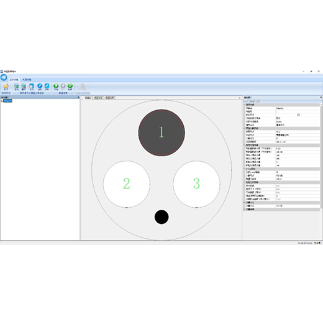The image size is (323, 336).
Task: Click the first blue round pencil icon
Action: coord(40,86)
